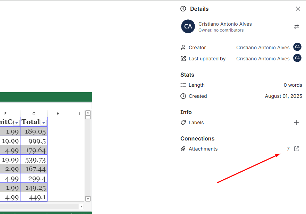Select column G header
This screenshot has height=214, width=306.
34,114
